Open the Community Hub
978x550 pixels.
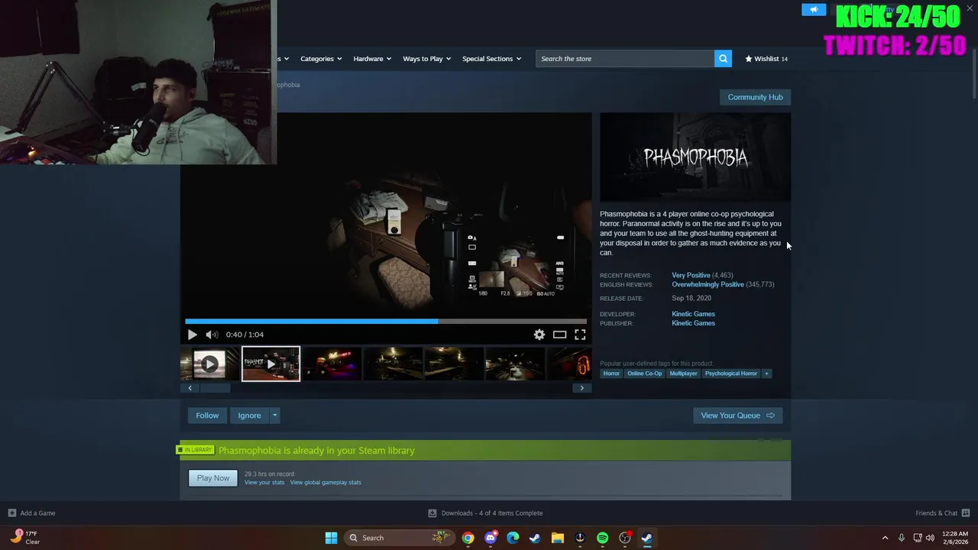point(755,97)
